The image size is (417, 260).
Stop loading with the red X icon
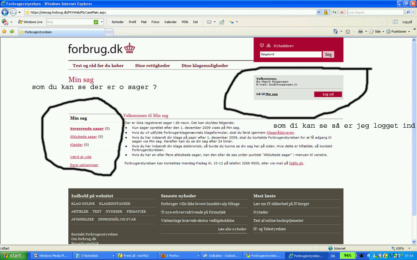pos(342,12)
